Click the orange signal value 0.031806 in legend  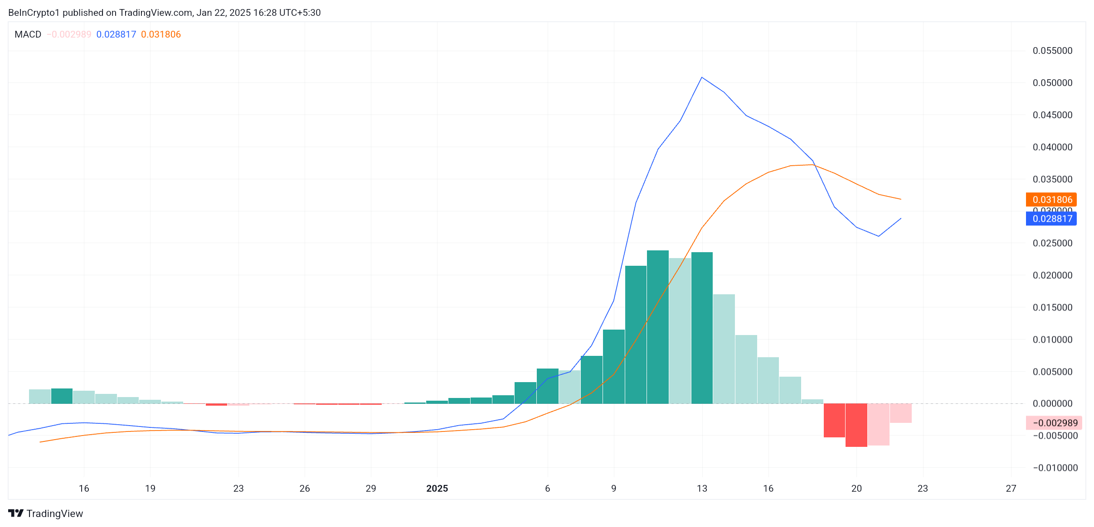pyautogui.click(x=161, y=34)
